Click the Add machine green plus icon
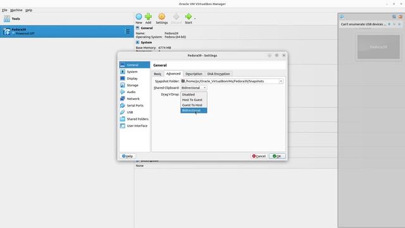This screenshot has width=405, height=228. point(148,16)
